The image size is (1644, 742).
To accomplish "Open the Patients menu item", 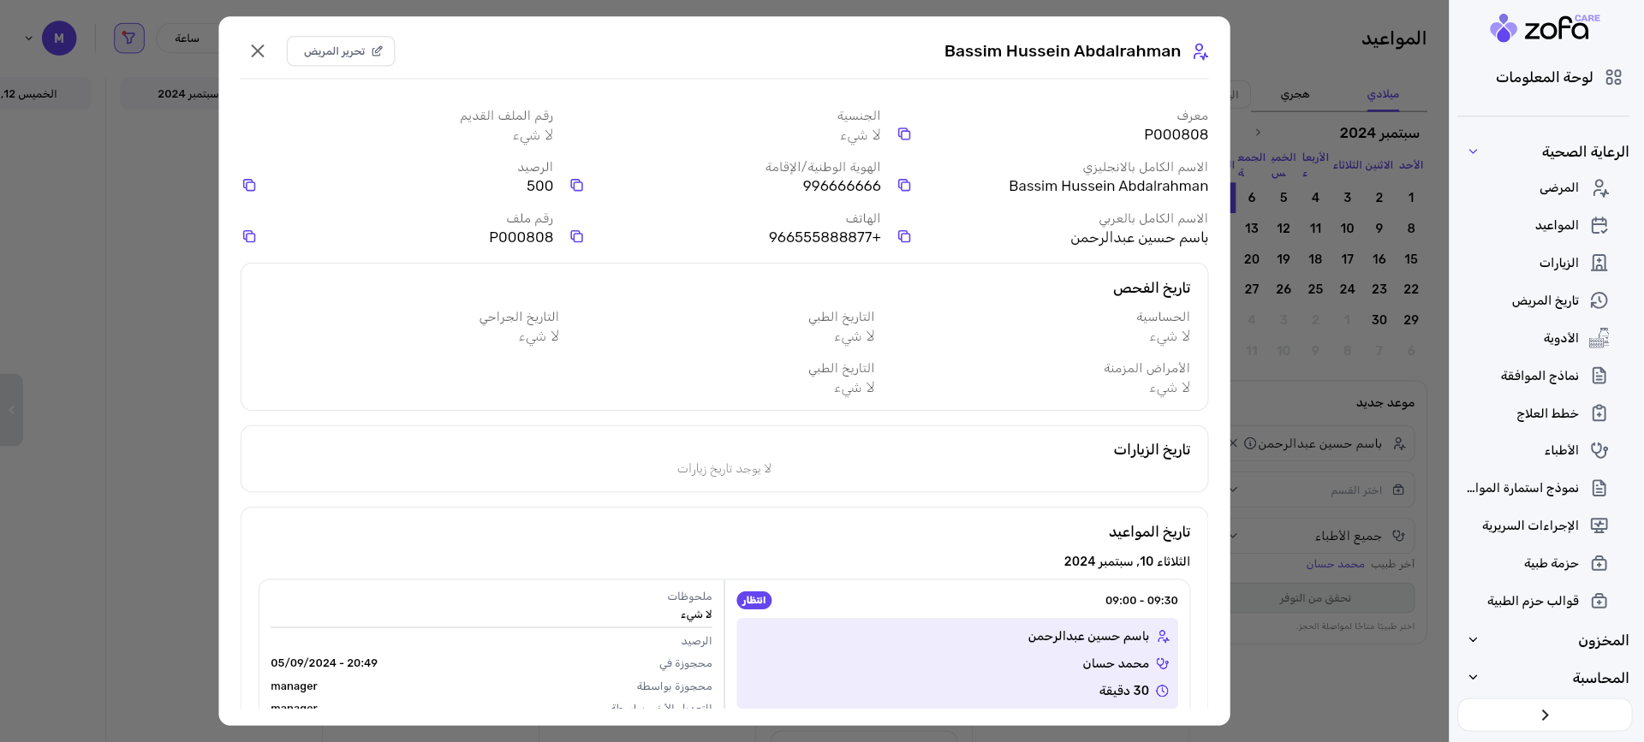I will pyautogui.click(x=1558, y=188).
